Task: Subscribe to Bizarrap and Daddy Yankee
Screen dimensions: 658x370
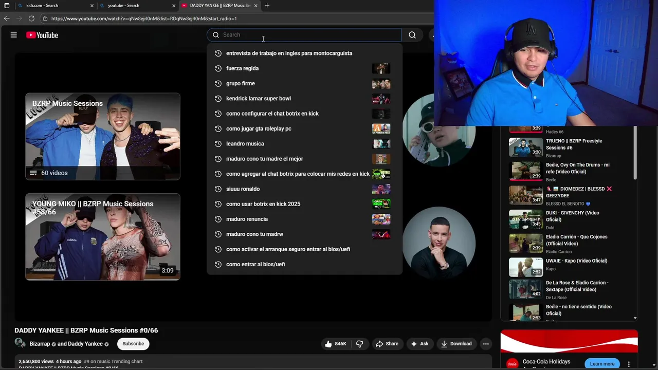Action: [133, 344]
